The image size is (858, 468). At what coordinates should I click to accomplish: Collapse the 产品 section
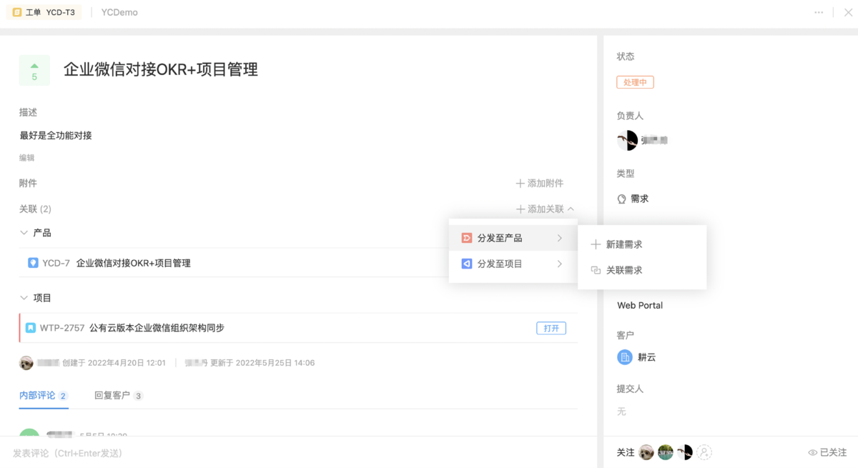pos(23,232)
